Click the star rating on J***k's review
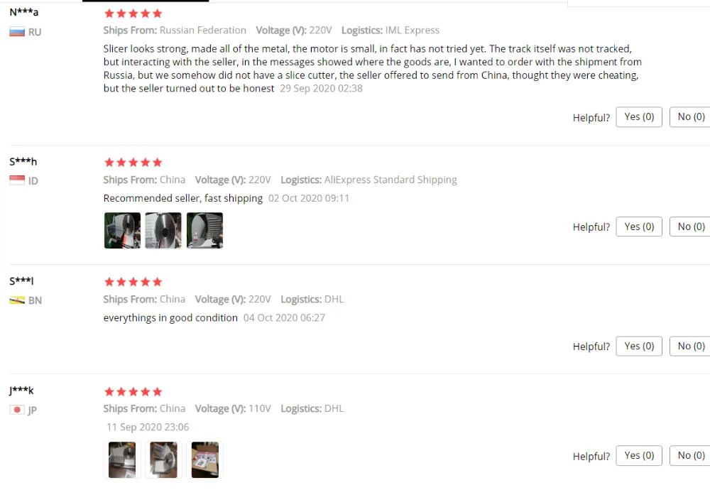Image resolution: width=710 pixels, height=490 pixels. tap(133, 392)
